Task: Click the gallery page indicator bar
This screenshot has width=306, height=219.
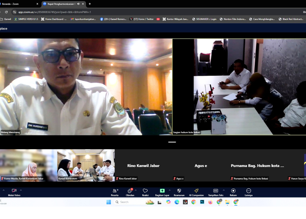Action: click(172, 142)
